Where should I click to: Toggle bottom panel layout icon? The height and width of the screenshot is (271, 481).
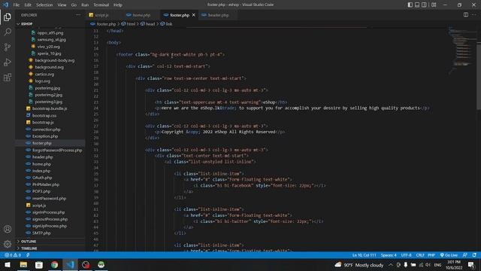(417, 5)
